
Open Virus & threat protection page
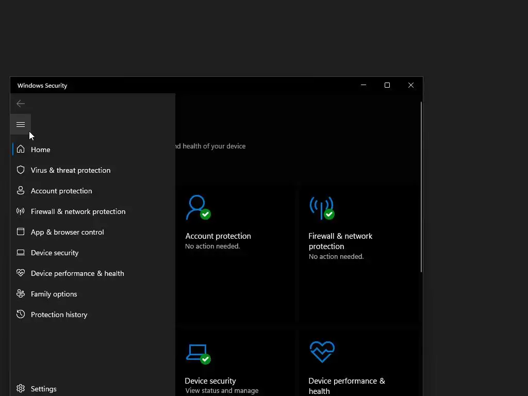coord(93,170)
